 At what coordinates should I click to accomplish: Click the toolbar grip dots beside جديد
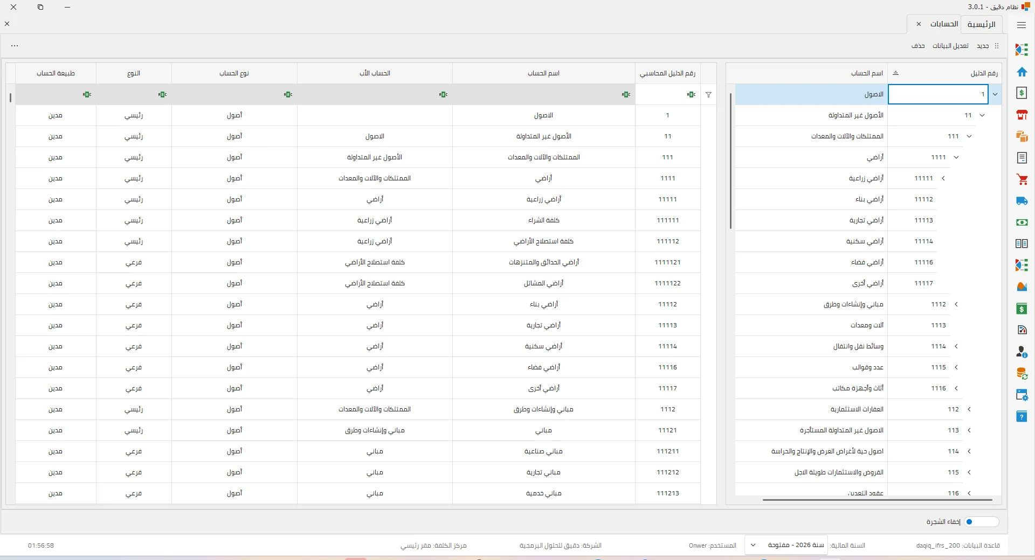[996, 46]
